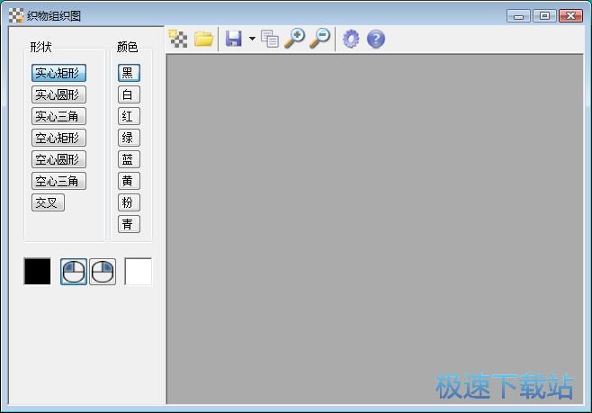Open settings via the gear icon
592x413 pixels.
tap(351, 39)
